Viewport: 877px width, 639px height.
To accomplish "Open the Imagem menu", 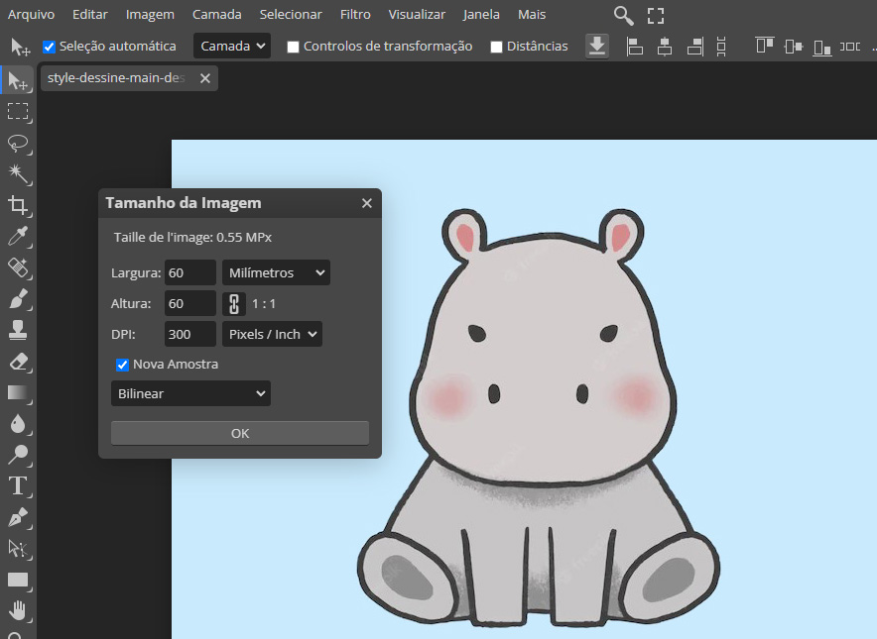I will pos(150,15).
